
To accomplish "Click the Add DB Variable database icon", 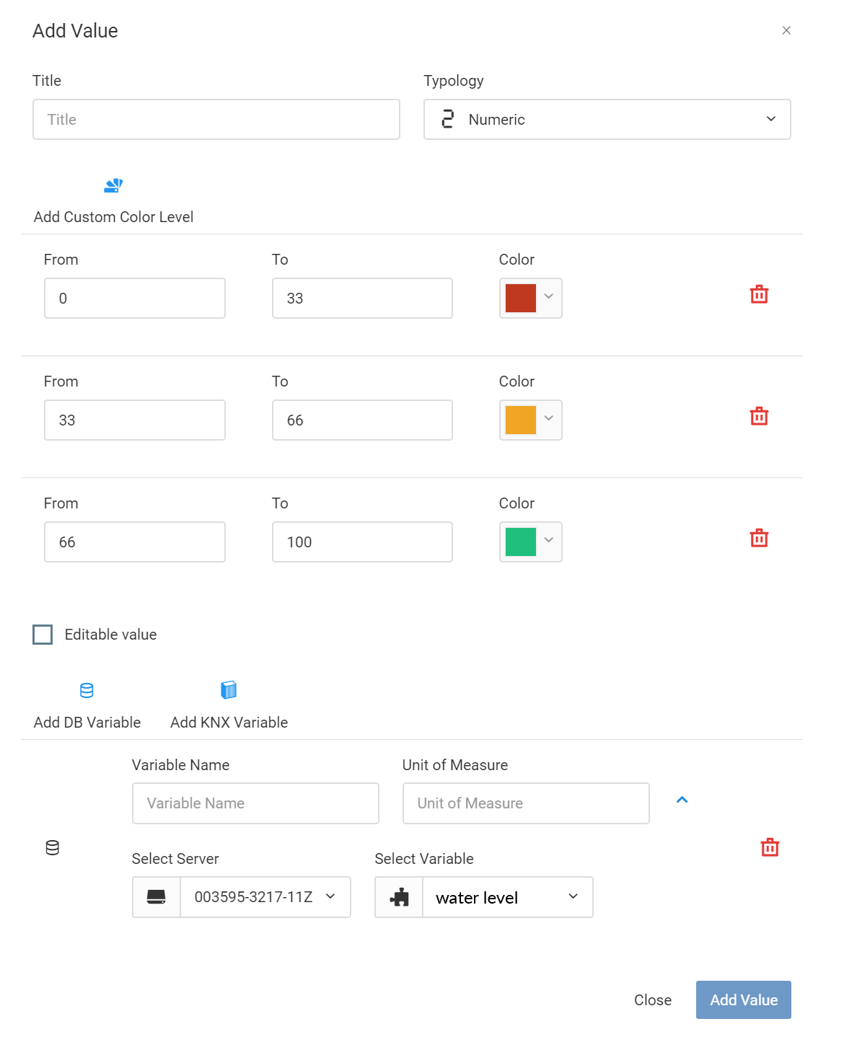I will (x=87, y=690).
